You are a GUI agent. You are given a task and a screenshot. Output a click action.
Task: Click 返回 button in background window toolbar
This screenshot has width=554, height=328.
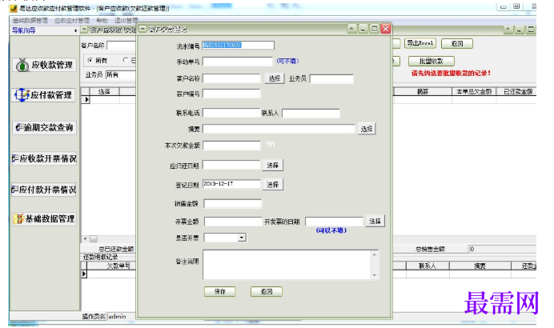[457, 43]
